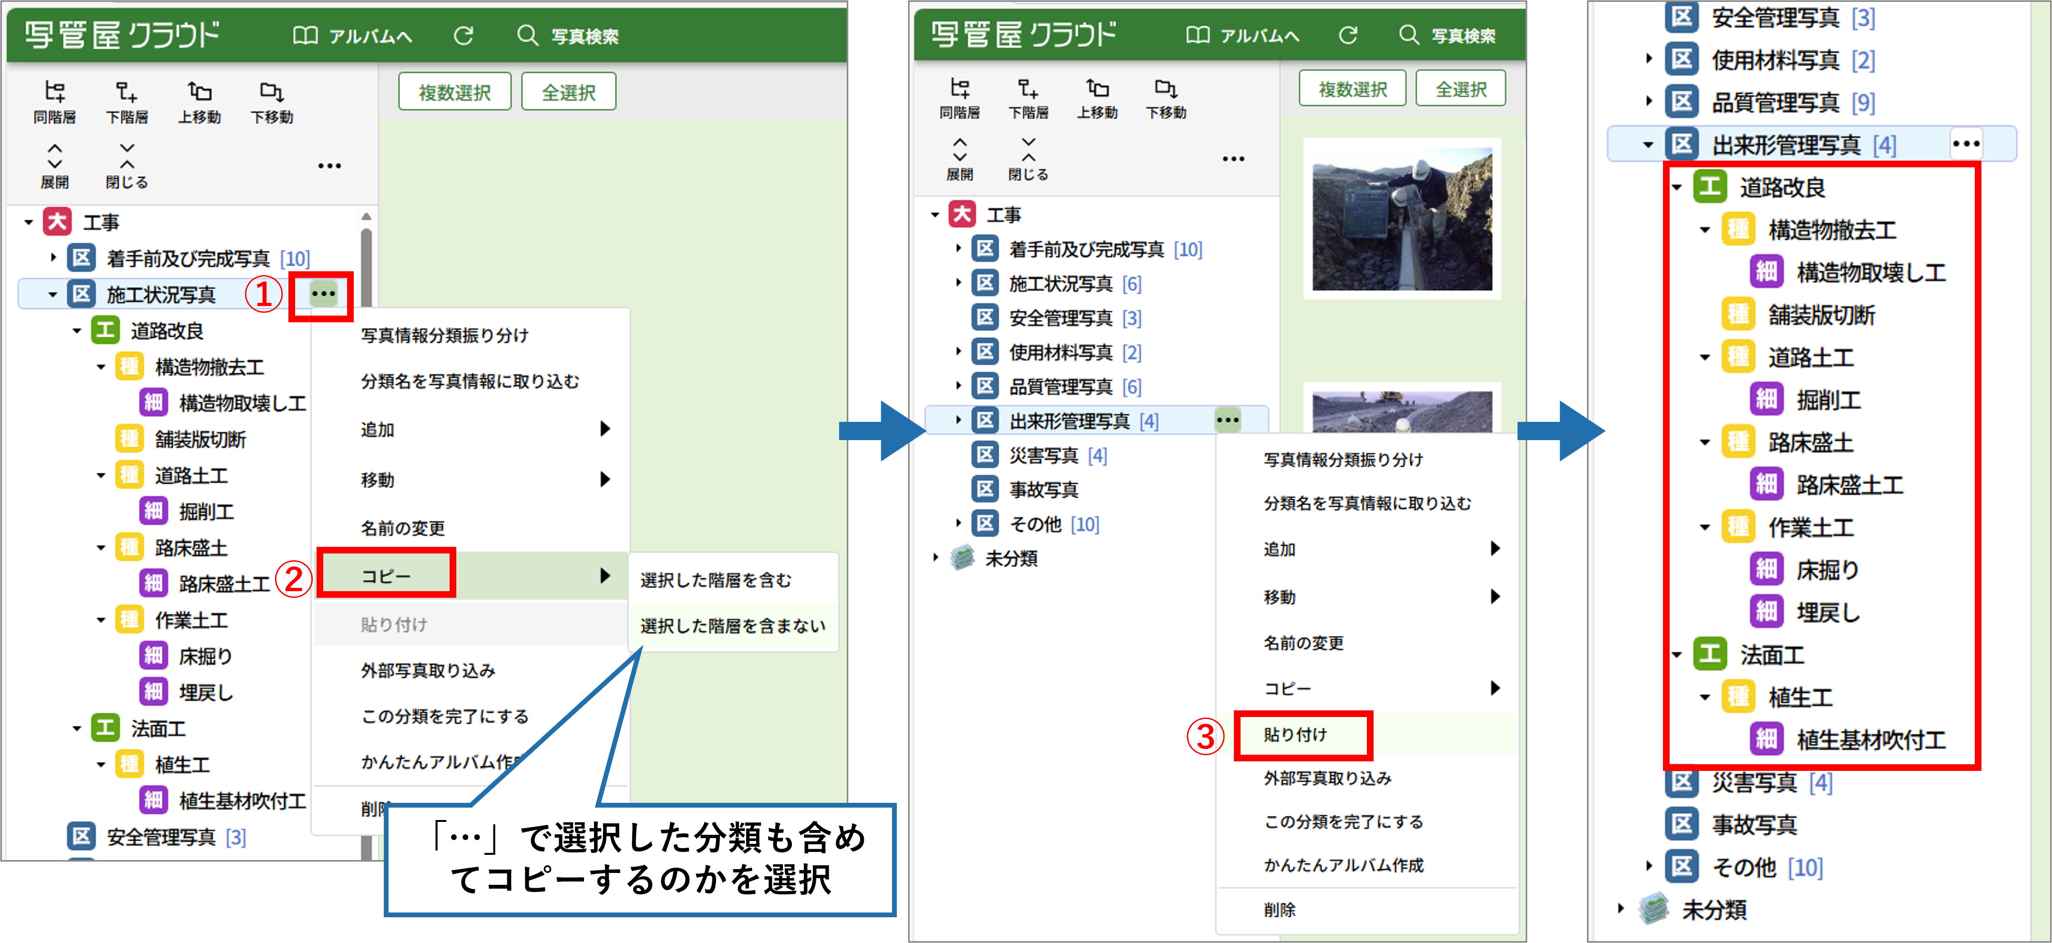
Task: Select 貼り付け in middle context menu
Action: 1296,734
